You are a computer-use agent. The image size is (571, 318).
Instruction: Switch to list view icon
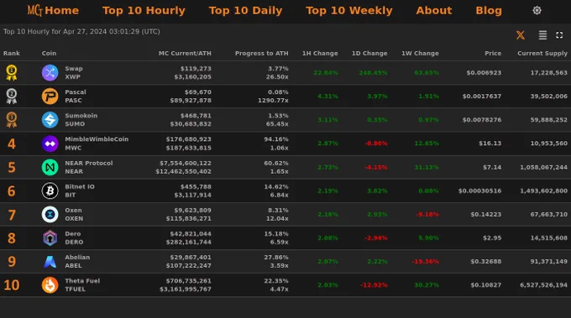click(x=542, y=35)
